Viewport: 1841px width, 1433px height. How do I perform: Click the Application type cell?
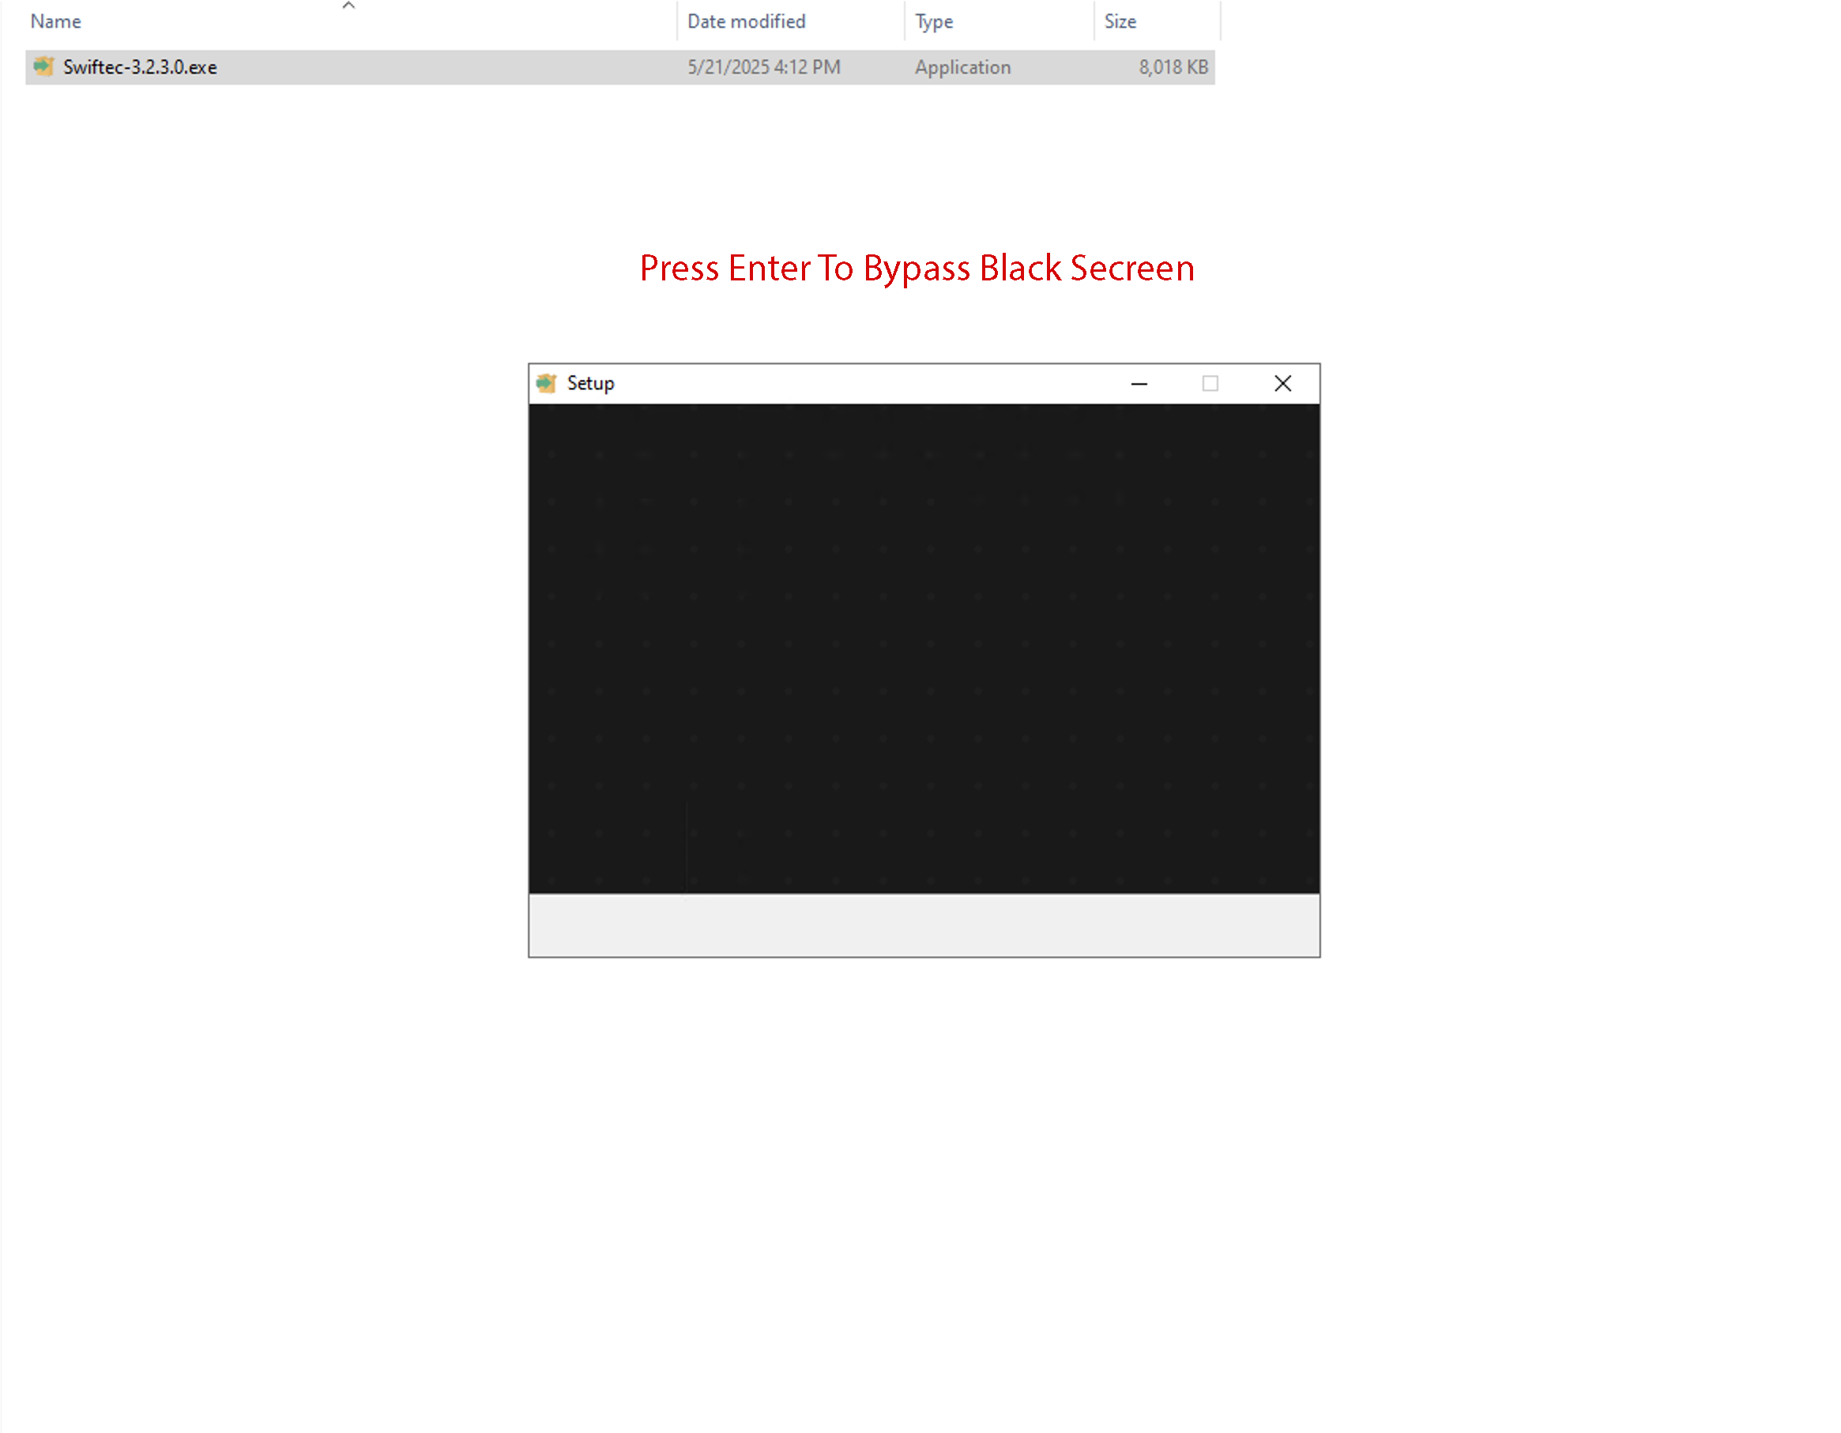[x=962, y=67]
